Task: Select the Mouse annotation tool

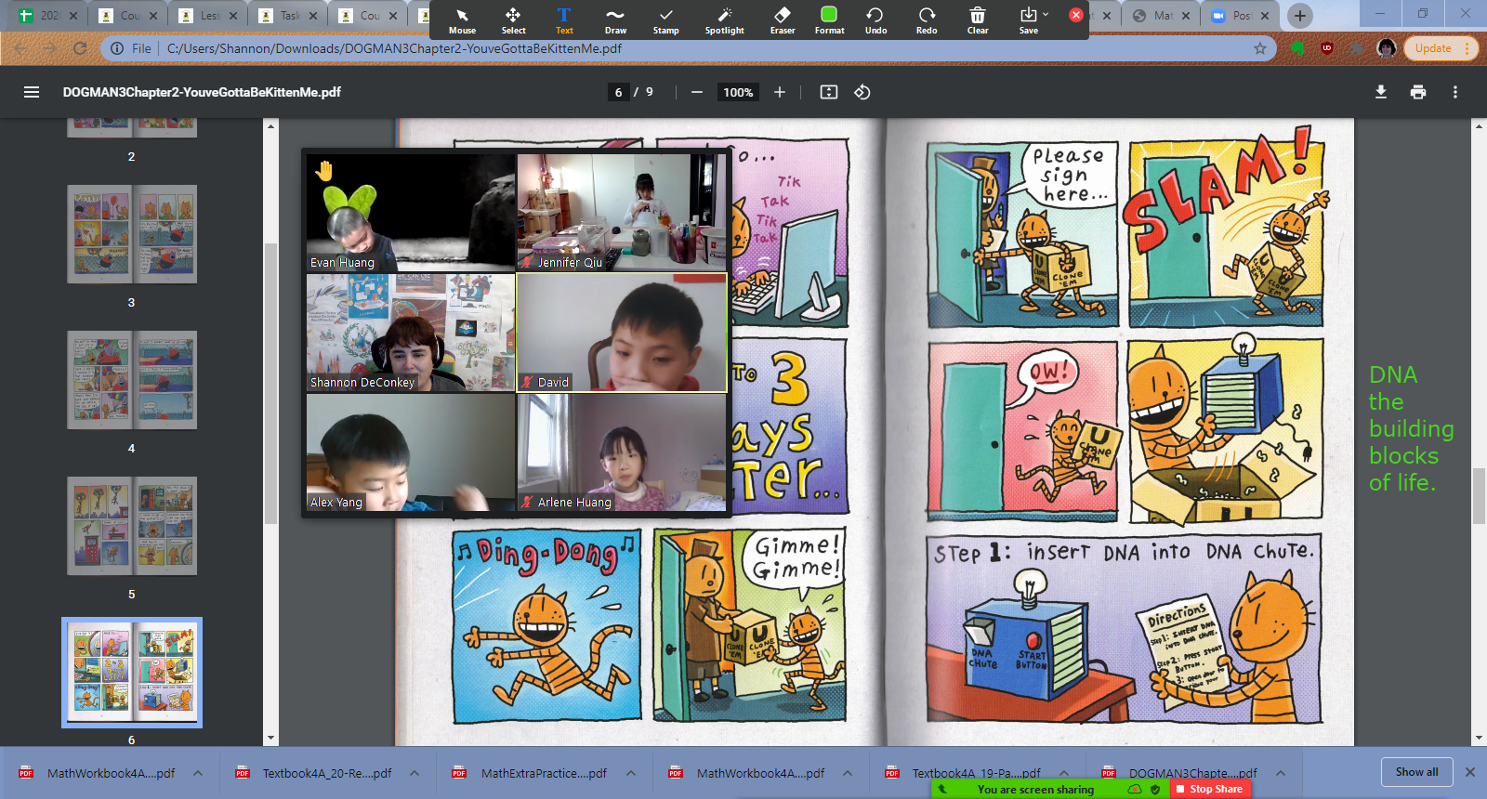Action: click(x=462, y=20)
